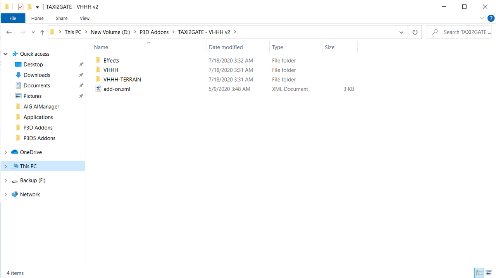Expand the Backup (F:) tree node
Viewport: 496px width, 278px height.
point(5,181)
